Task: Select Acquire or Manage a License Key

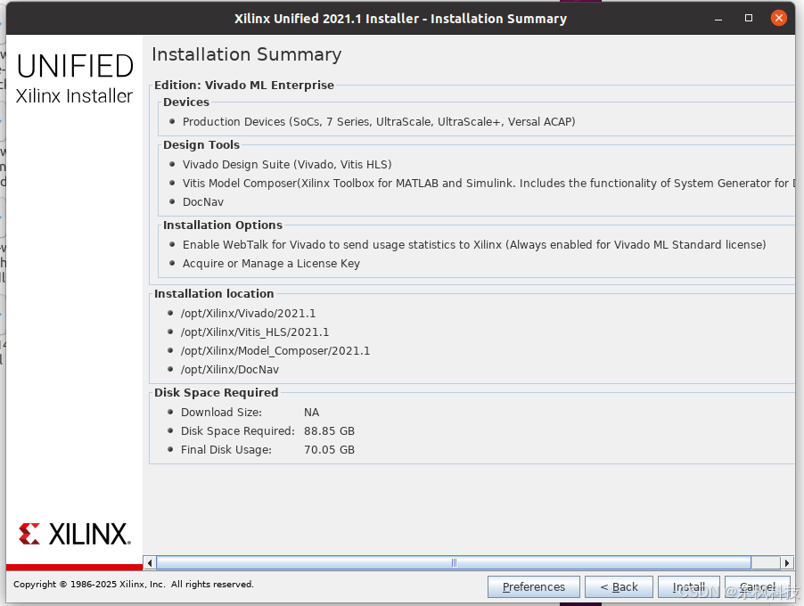Action: click(x=271, y=264)
